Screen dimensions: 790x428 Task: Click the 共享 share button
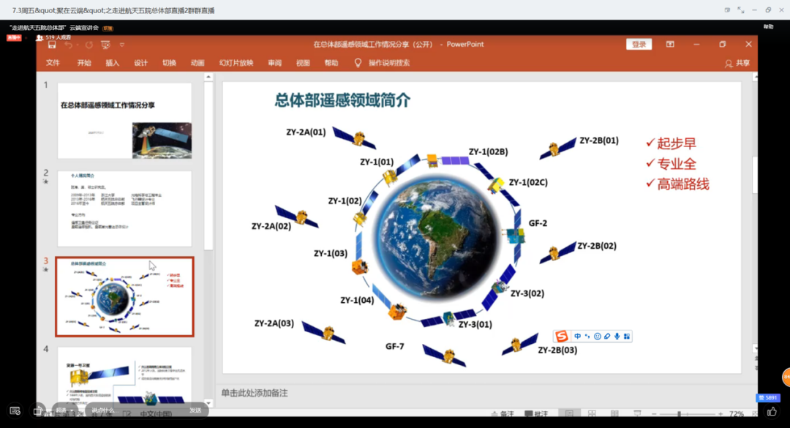(x=737, y=64)
